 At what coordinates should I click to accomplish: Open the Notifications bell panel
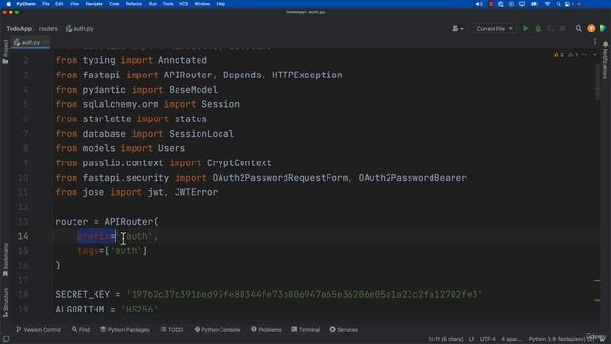pos(605,60)
